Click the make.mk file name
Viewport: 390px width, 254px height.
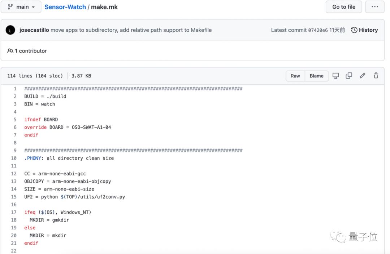pyautogui.click(x=104, y=7)
